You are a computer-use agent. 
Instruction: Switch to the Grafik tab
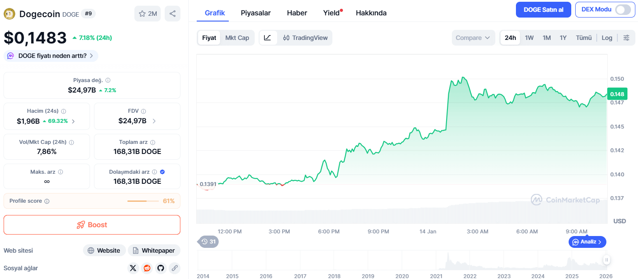[215, 13]
